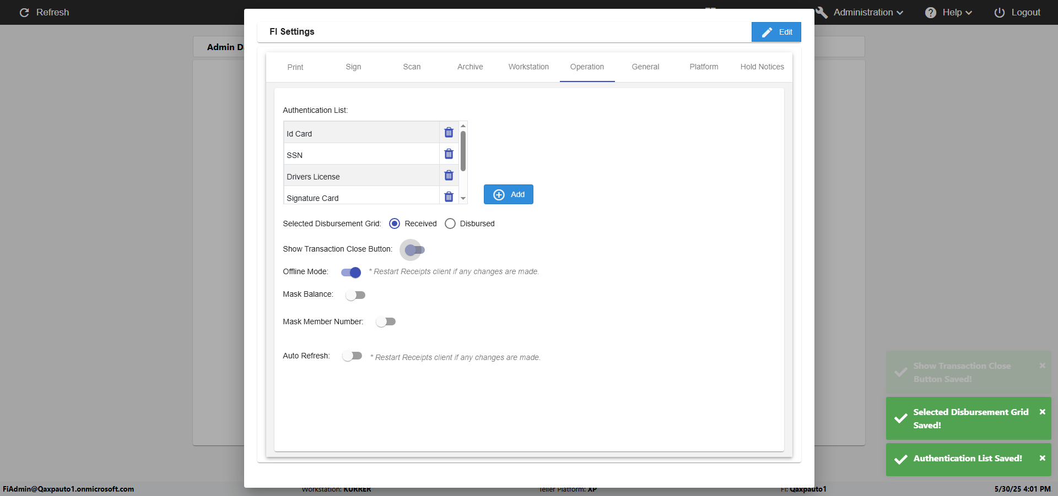
Task: Click the Offline Mode restart note text
Action: click(x=454, y=271)
